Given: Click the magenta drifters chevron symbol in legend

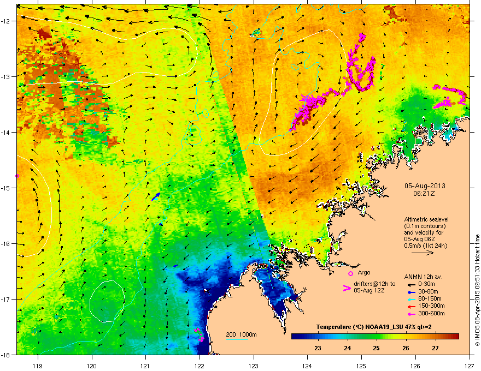Looking at the screenshot, I should (347, 288).
